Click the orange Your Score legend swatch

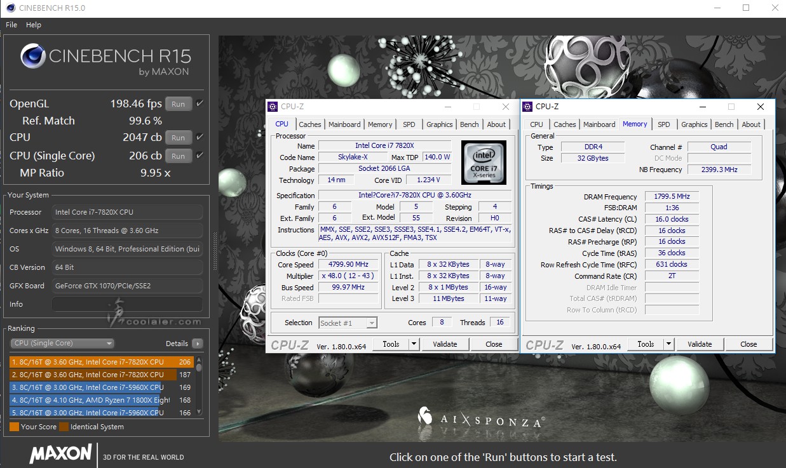(14, 427)
